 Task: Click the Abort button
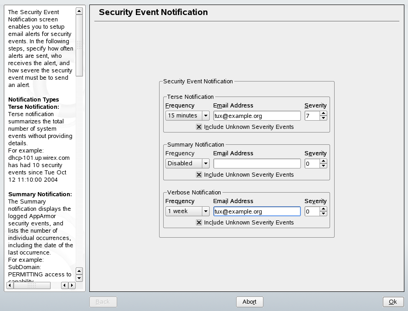pyautogui.click(x=249, y=301)
